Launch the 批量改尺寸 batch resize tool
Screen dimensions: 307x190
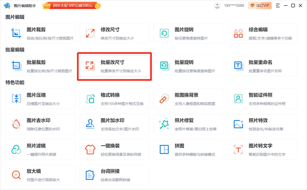pyautogui.click(x=114, y=66)
